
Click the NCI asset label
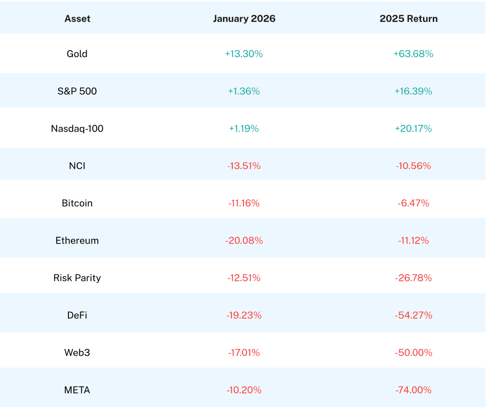(x=77, y=166)
